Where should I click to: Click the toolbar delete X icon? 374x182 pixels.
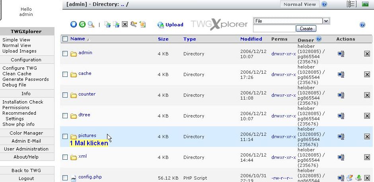coord(125,25)
